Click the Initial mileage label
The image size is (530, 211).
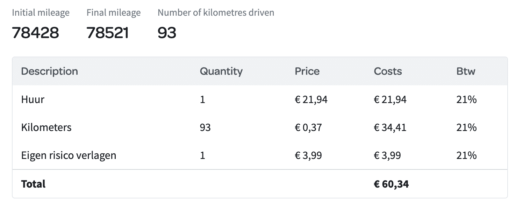pyautogui.click(x=41, y=13)
